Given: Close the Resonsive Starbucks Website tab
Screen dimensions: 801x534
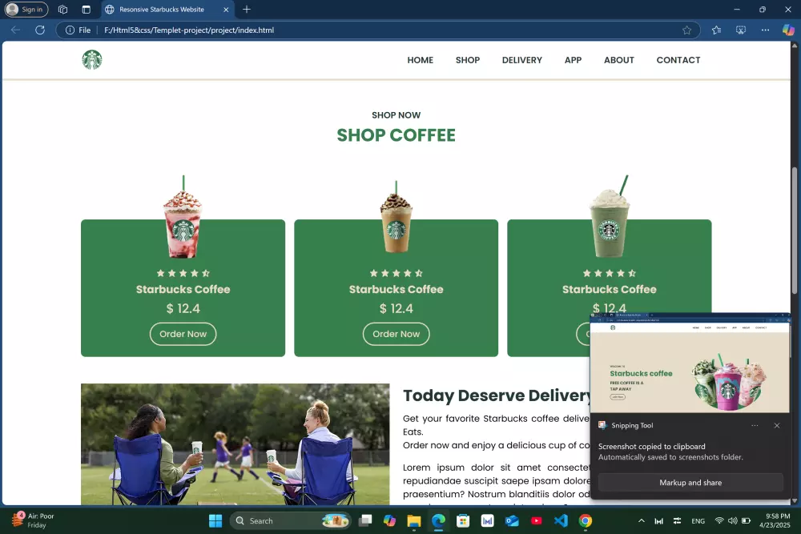Looking at the screenshot, I should pos(226,9).
